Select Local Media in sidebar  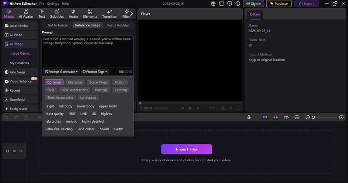[20, 26]
